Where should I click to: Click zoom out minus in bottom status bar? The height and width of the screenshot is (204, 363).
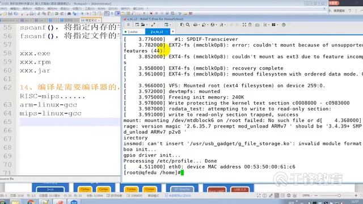(316, 195)
